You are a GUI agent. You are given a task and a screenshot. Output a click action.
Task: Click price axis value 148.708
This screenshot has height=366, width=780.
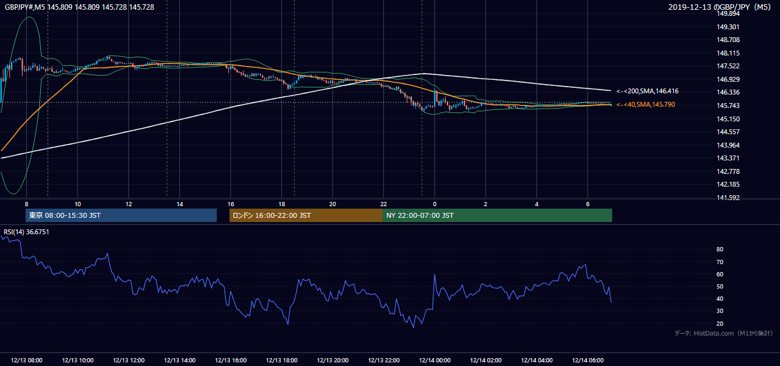pos(729,40)
